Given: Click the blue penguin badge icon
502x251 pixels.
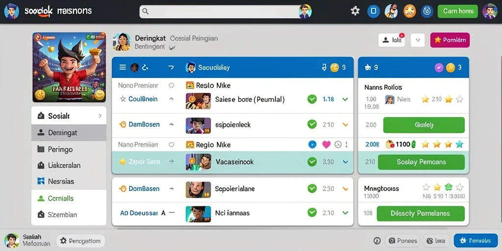Looking at the screenshot, I should [427, 11].
